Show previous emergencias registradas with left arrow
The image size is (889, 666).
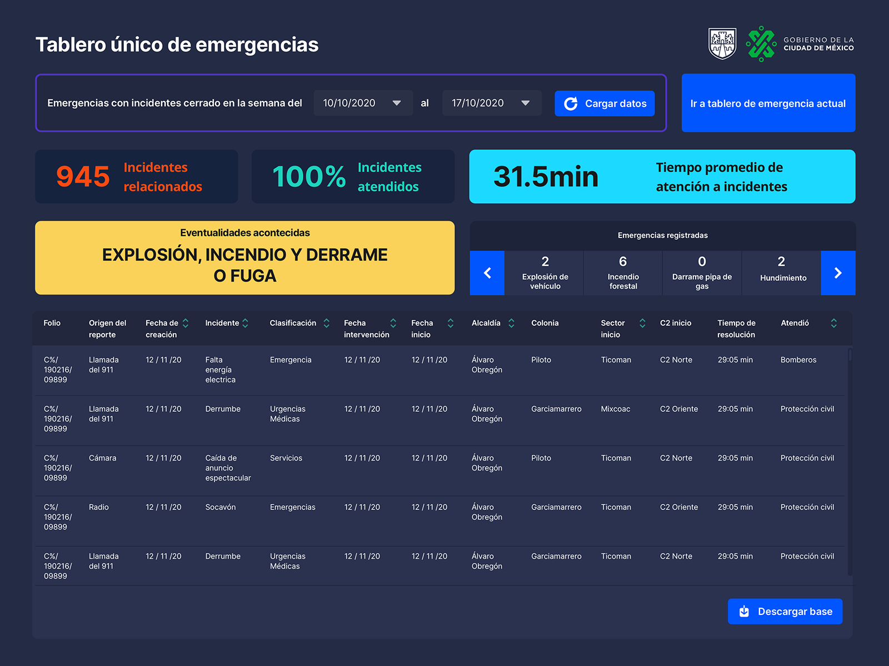pos(487,273)
